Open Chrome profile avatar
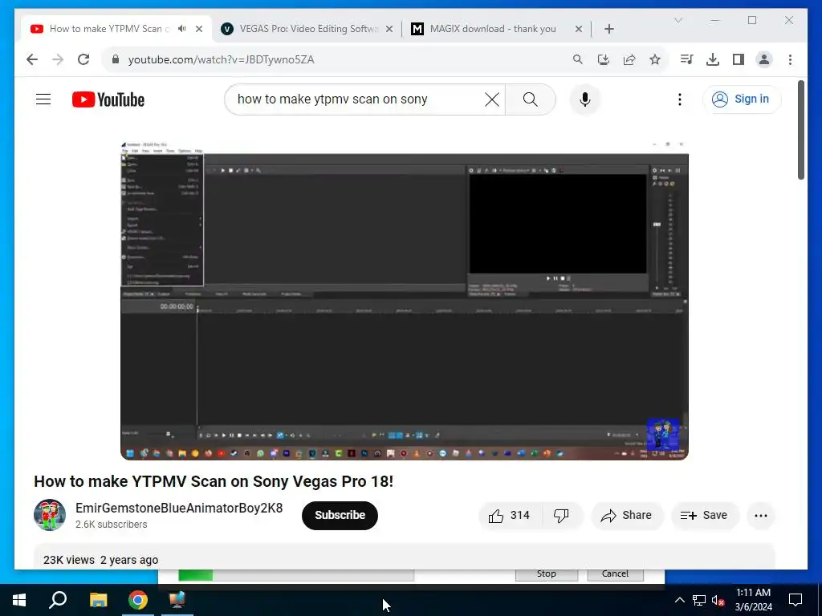822x616 pixels. click(x=764, y=59)
